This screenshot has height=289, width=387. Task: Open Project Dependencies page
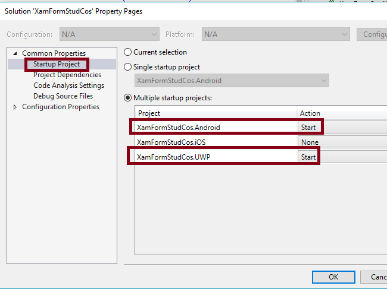tap(67, 75)
